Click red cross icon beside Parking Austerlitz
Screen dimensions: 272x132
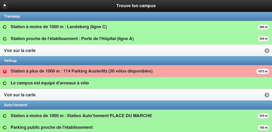(5, 72)
